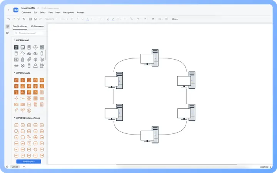Select the tag shape in AWS General
This screenshot has height=173, width=277.
[x=29, y=60]
